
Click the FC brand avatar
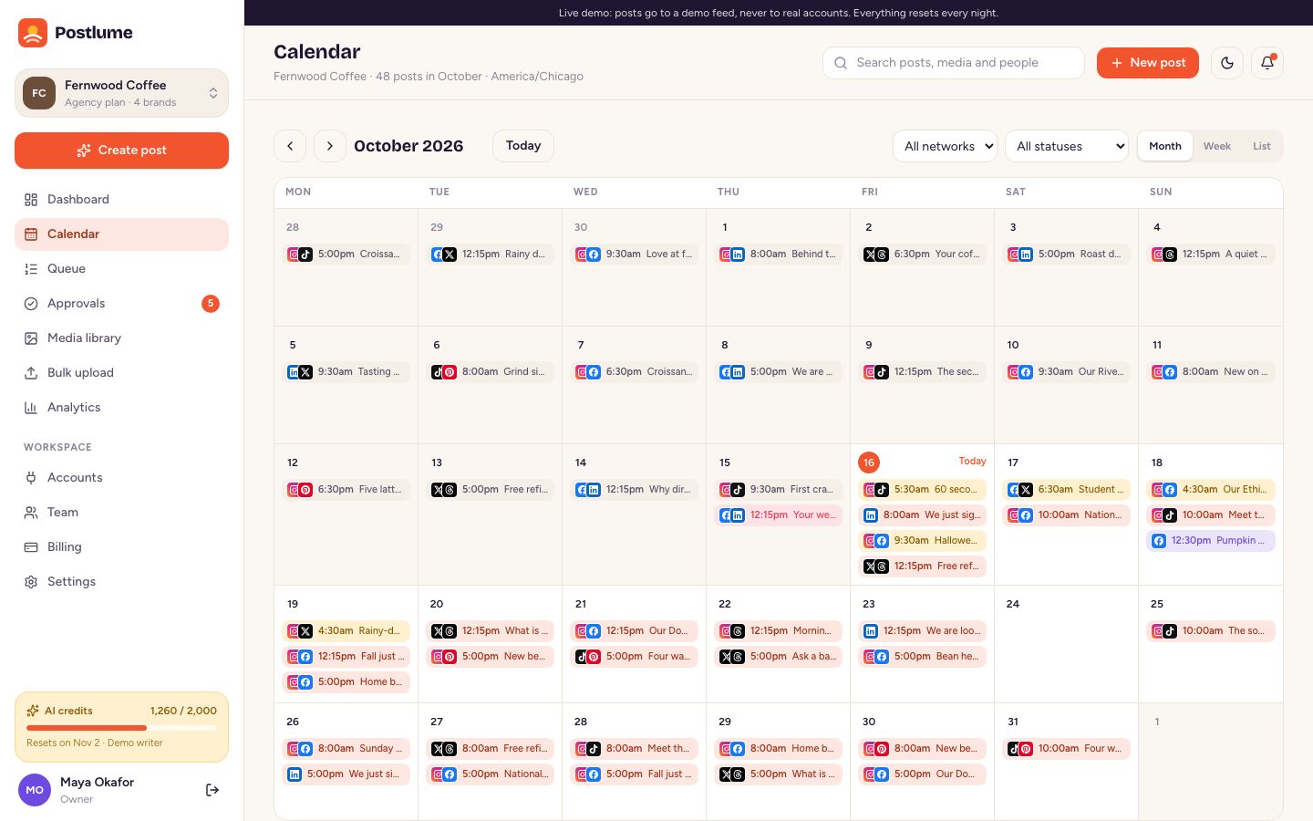coord(39,93)
